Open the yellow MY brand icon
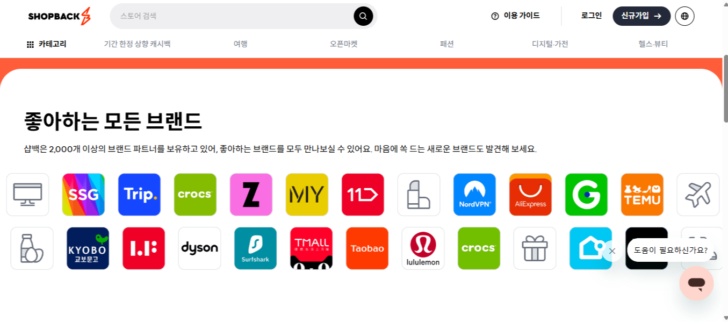This screenshot has width=728, height=322. pyautogui.click(x=307, y=195)
